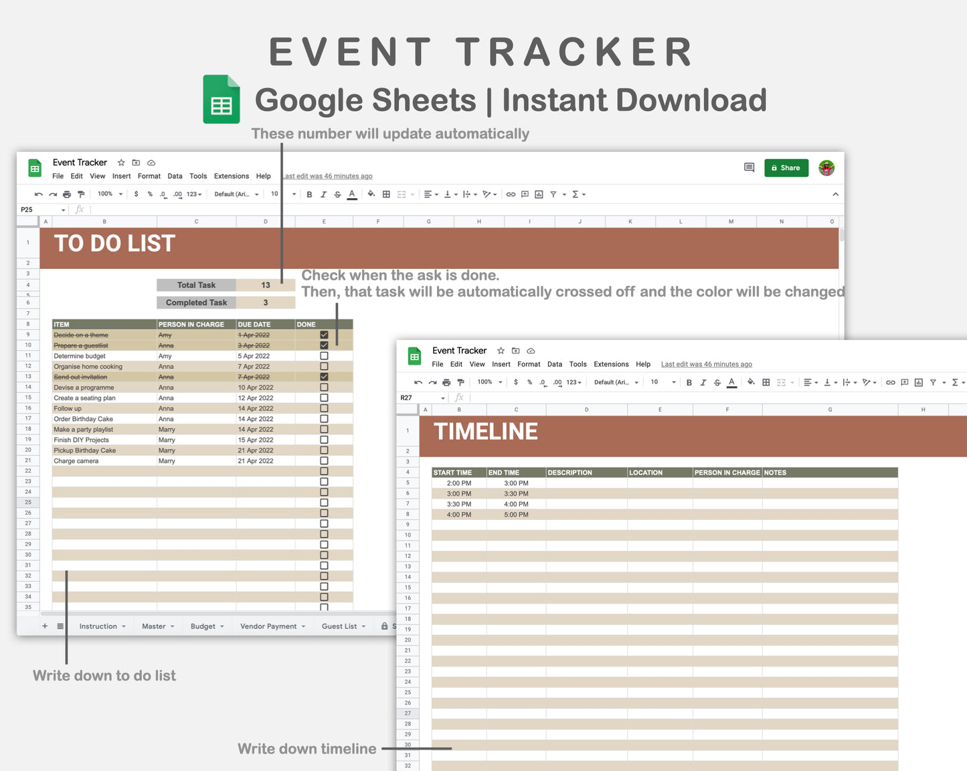The height and width of the screenshot is (771, 967).
Task: Click the Guest List sheet tab
Action: click(339, 626)
